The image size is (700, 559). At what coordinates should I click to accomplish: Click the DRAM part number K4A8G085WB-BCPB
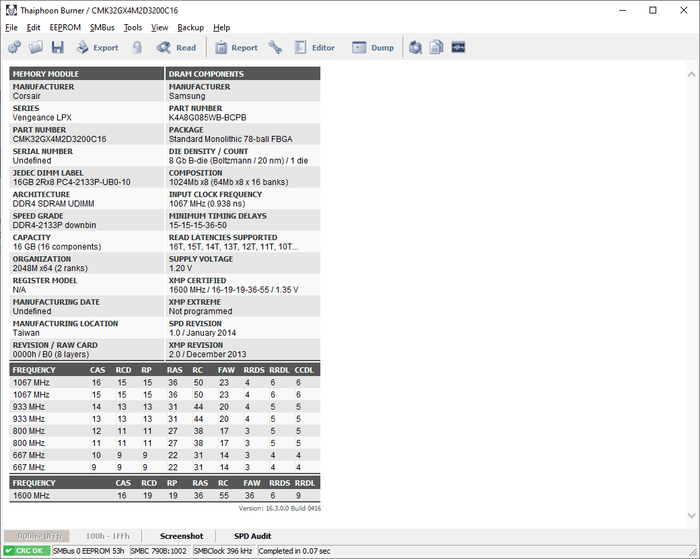[x=207, y=118]
